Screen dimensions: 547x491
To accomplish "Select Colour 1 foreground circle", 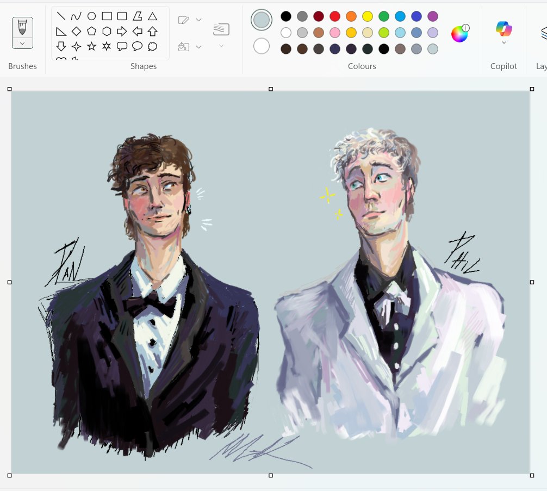I will 262,20.
